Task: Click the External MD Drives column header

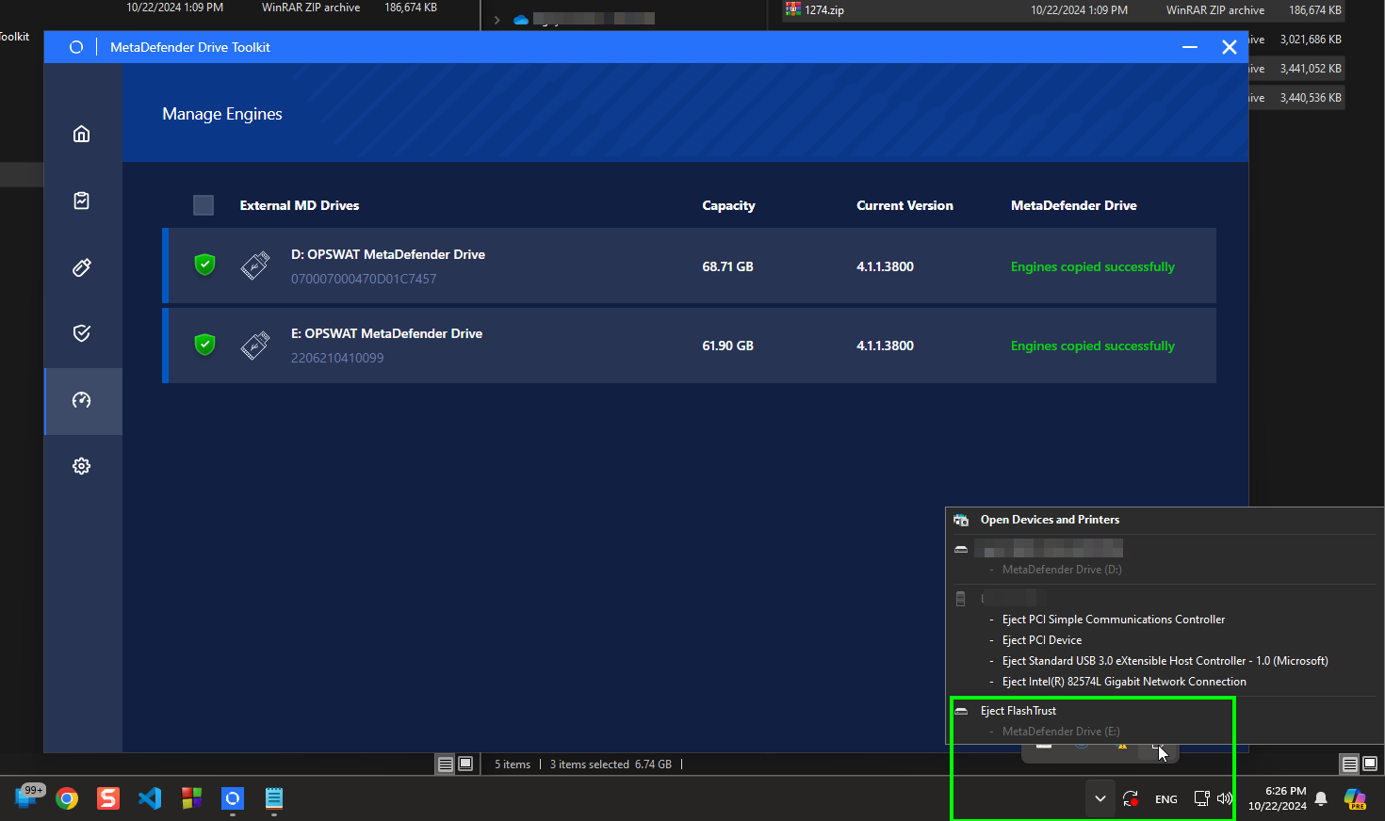Action: [x=300, y=205]
